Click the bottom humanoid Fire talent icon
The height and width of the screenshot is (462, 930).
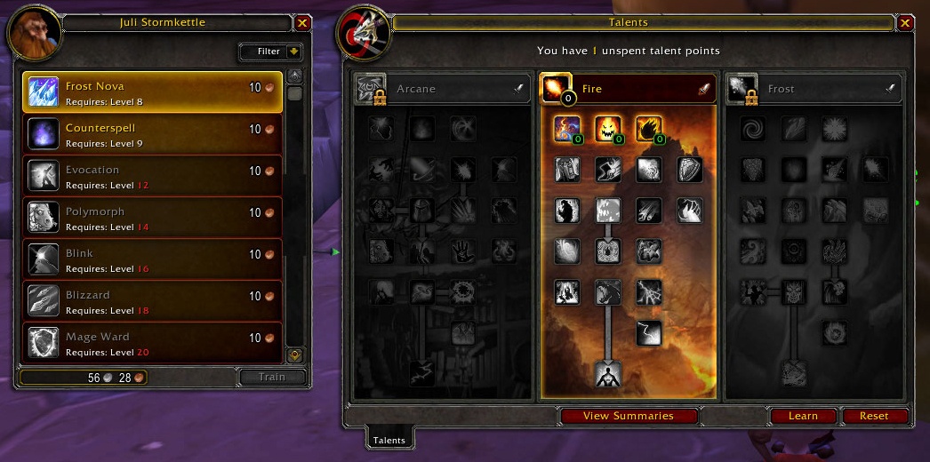point(608,374)
